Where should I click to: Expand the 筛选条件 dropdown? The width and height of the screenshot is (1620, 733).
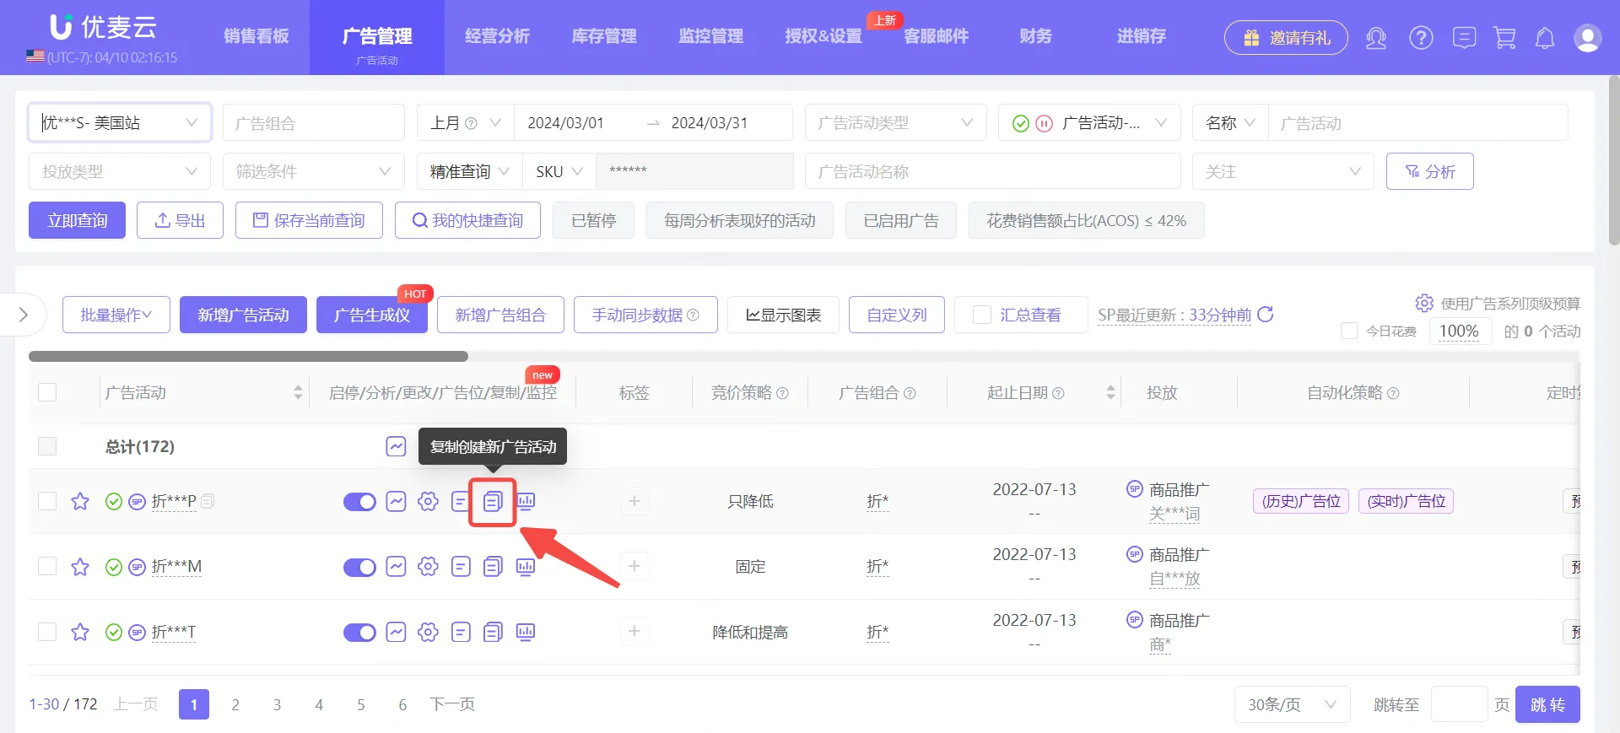tap(314, 171)
